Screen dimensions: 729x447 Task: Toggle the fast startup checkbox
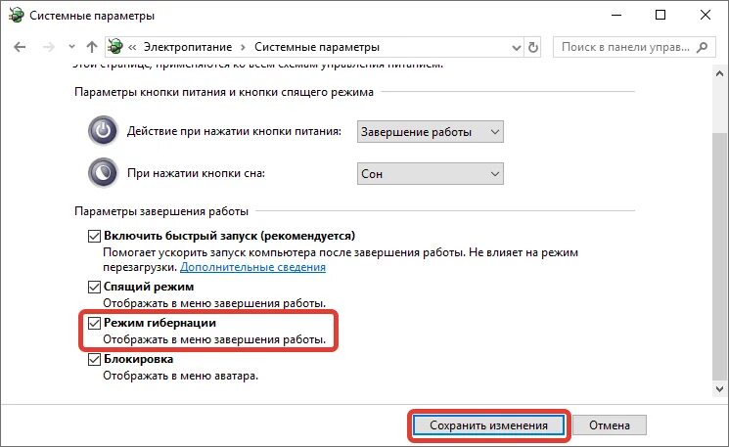pos(94,236)
